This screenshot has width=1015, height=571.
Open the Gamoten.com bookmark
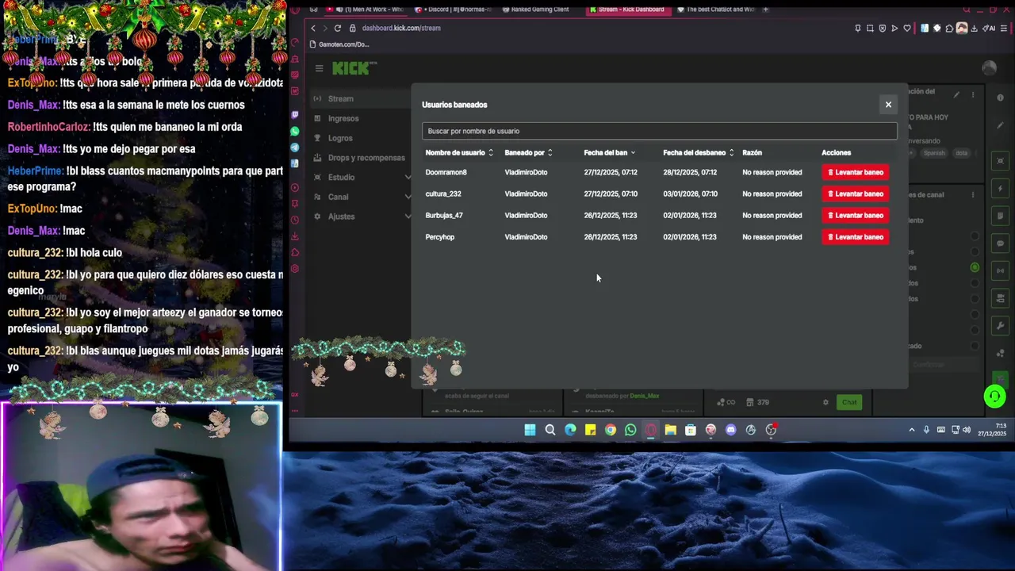[x=339, y=44]
